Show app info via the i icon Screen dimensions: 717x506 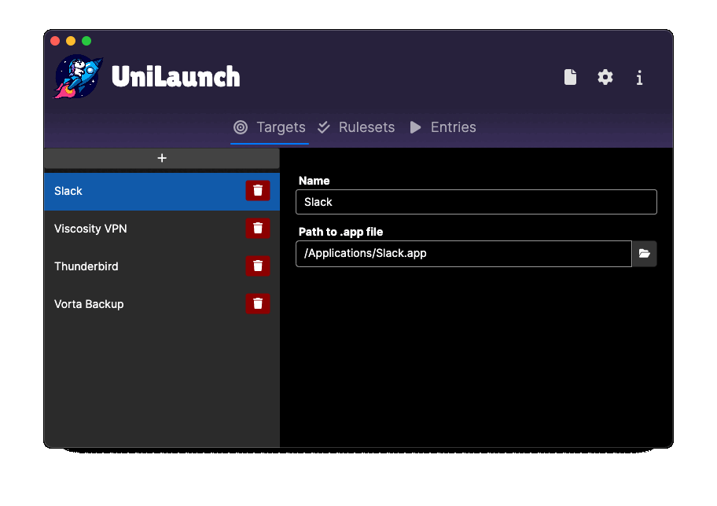coord(639,78)
